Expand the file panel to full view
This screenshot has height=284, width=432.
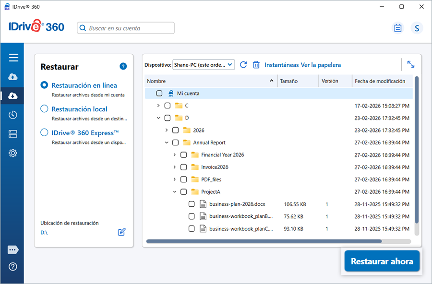coord(411,64)
